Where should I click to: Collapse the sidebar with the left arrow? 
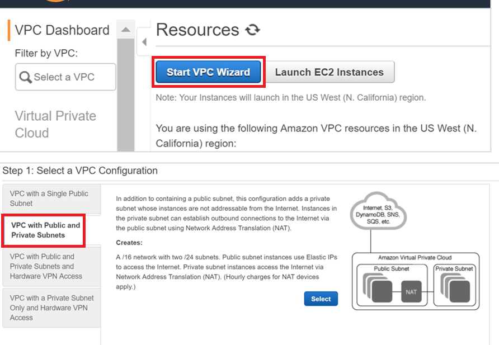point(144,42)
